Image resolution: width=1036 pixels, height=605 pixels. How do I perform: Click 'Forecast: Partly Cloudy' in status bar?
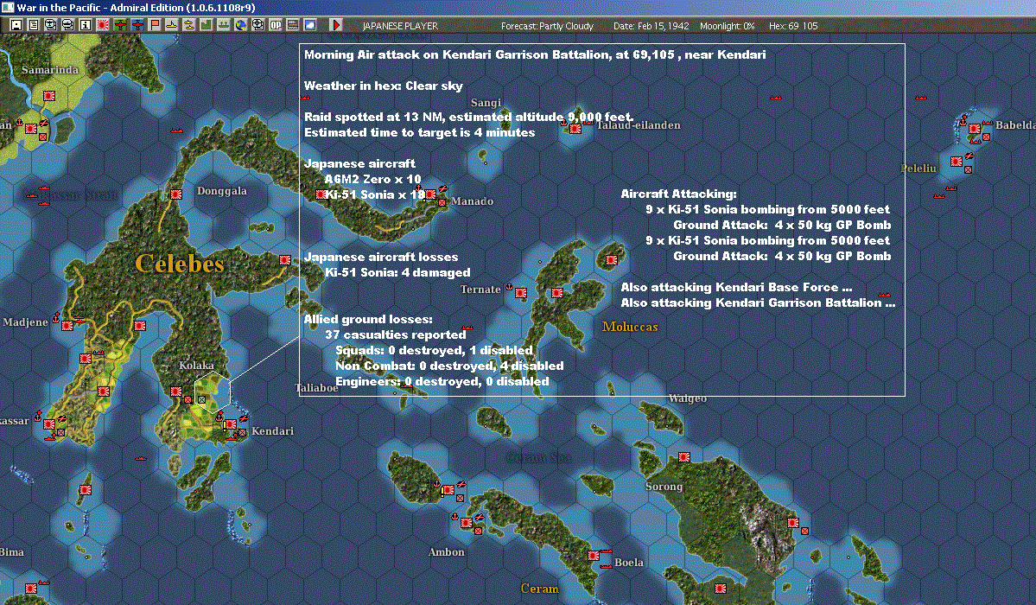(x=547, y=26)
